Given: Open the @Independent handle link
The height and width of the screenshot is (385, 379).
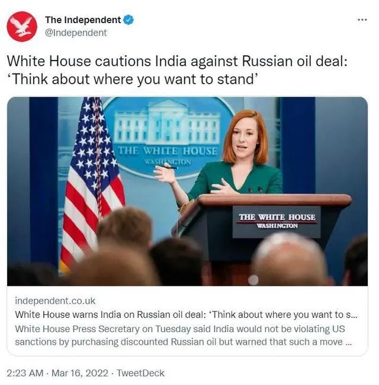Looking at the screenshot, I should click(x=76, y=33).
